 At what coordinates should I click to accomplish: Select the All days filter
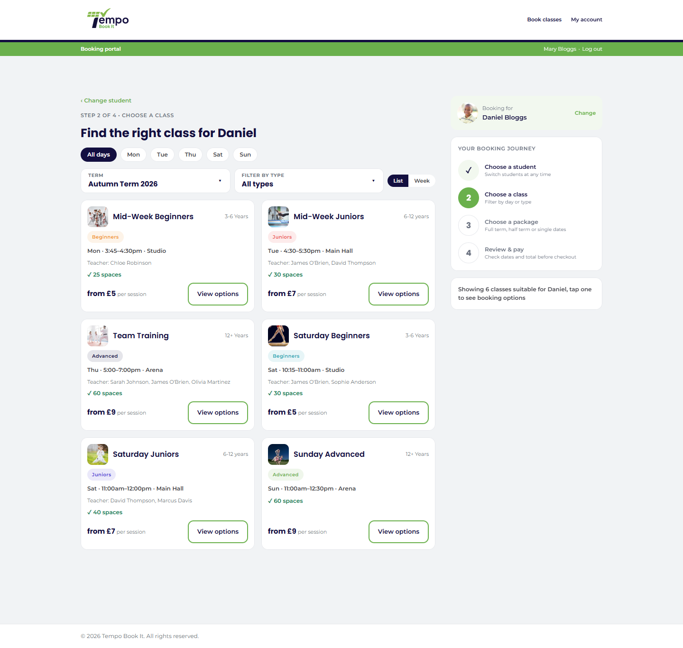pyautogui.click(x=99, y=155)
